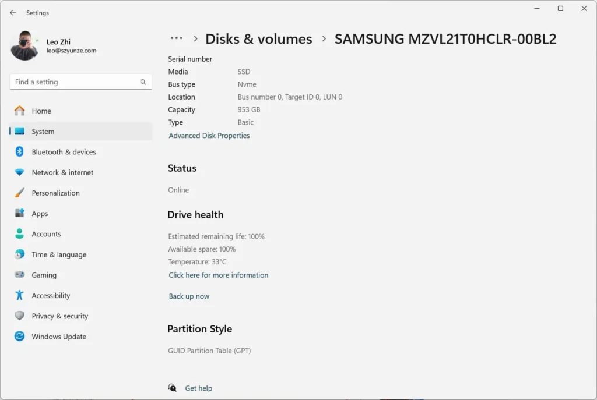The height and width of the screenshot is (400, 597).
Task: Go to Network & internet label
Action: (x=62, y=172)
